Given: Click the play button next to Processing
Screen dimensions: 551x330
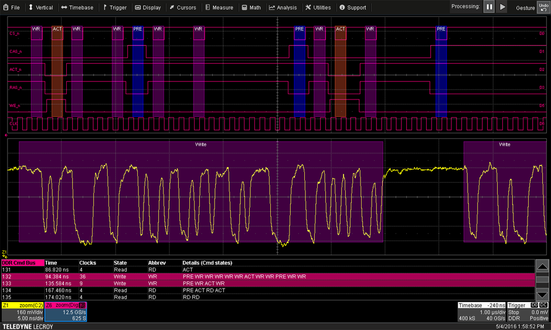Looking at the screenshot, I should [502, 7].
